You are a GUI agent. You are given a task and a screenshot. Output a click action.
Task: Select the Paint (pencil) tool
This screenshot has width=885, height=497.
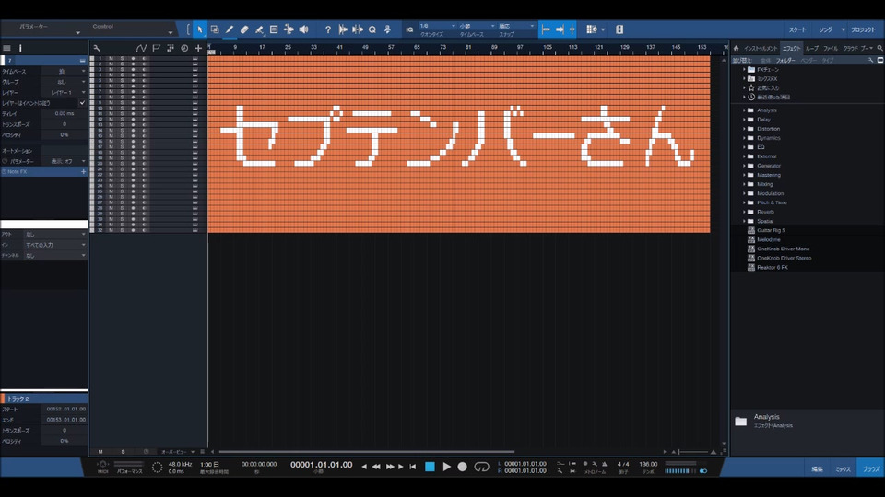230,29
